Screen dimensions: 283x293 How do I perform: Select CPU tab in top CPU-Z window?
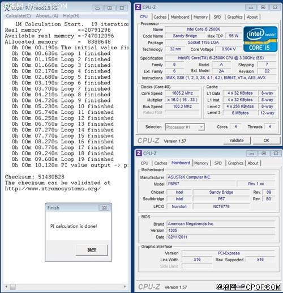click(144, 16)
